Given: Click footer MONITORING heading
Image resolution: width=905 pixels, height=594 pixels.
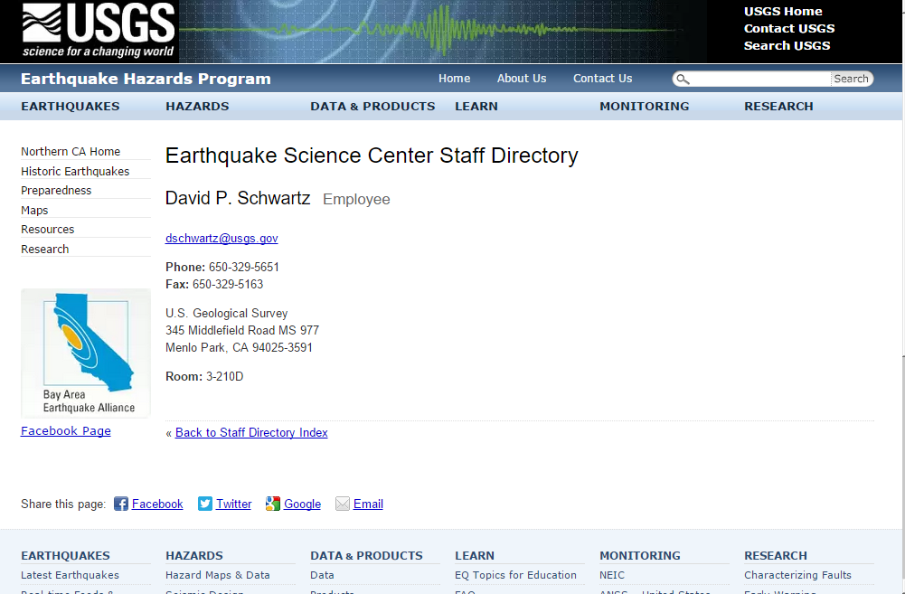Looking at the screenshot, I should 639,556.
